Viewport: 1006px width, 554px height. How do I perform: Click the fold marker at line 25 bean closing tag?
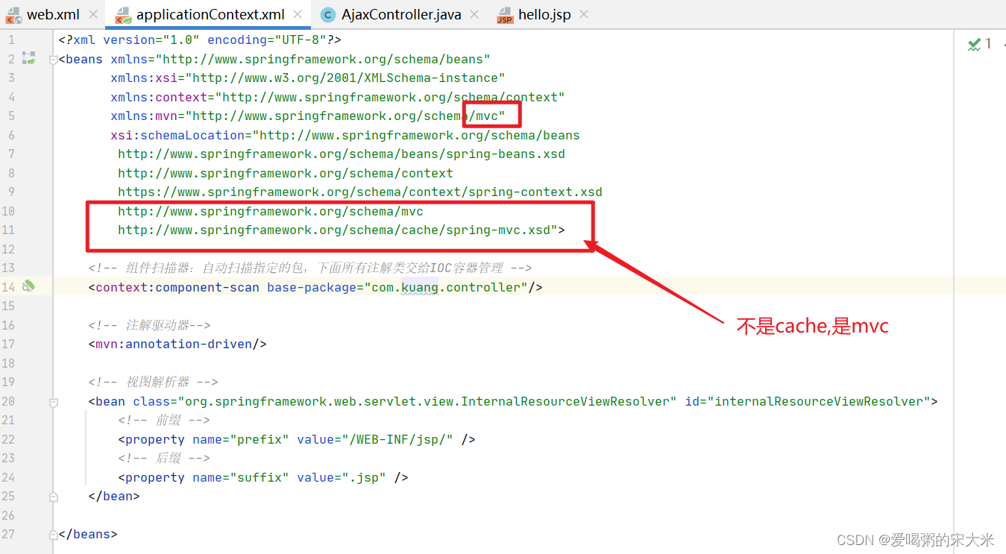53,496
